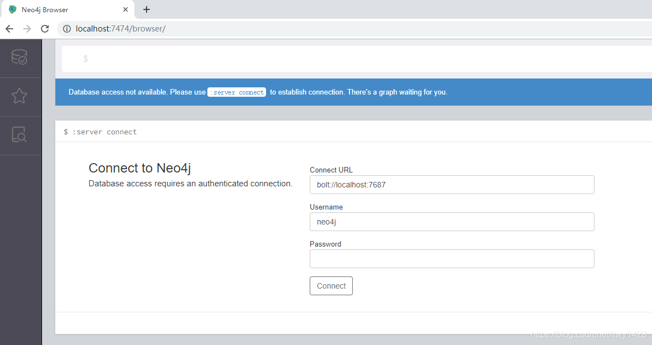Click the localhost:7474/browser address bar
Screen dimensions: 652x345
[221, 29]
